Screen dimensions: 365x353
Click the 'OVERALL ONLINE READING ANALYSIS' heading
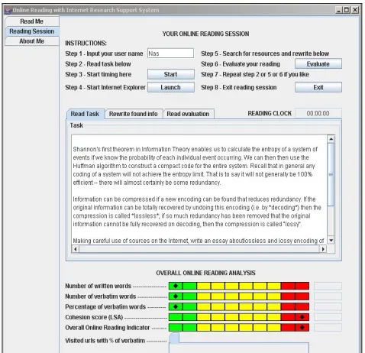(x=205, y=273)
